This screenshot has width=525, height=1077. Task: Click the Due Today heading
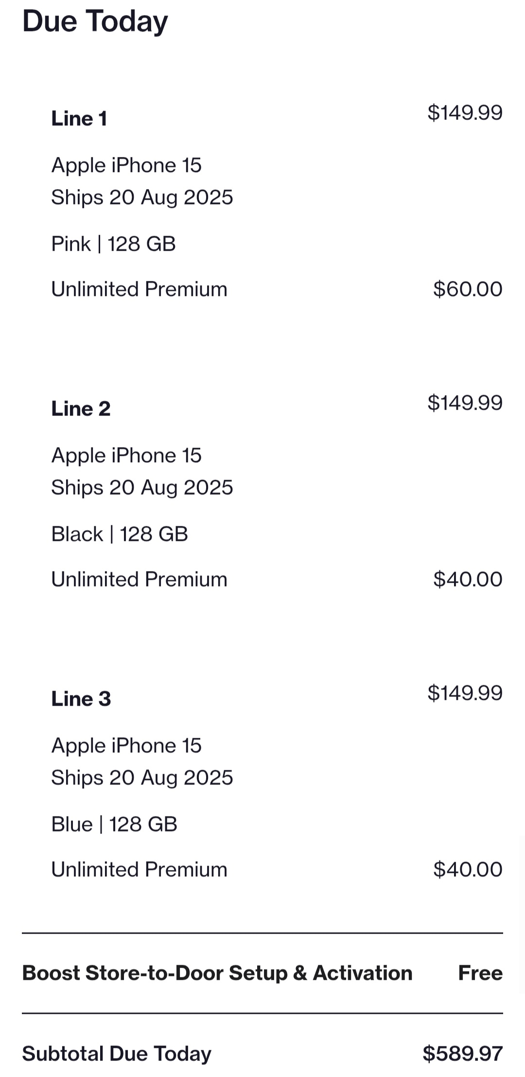(x=95, y=22)
